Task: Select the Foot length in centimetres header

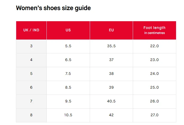Action: point(155,30)
